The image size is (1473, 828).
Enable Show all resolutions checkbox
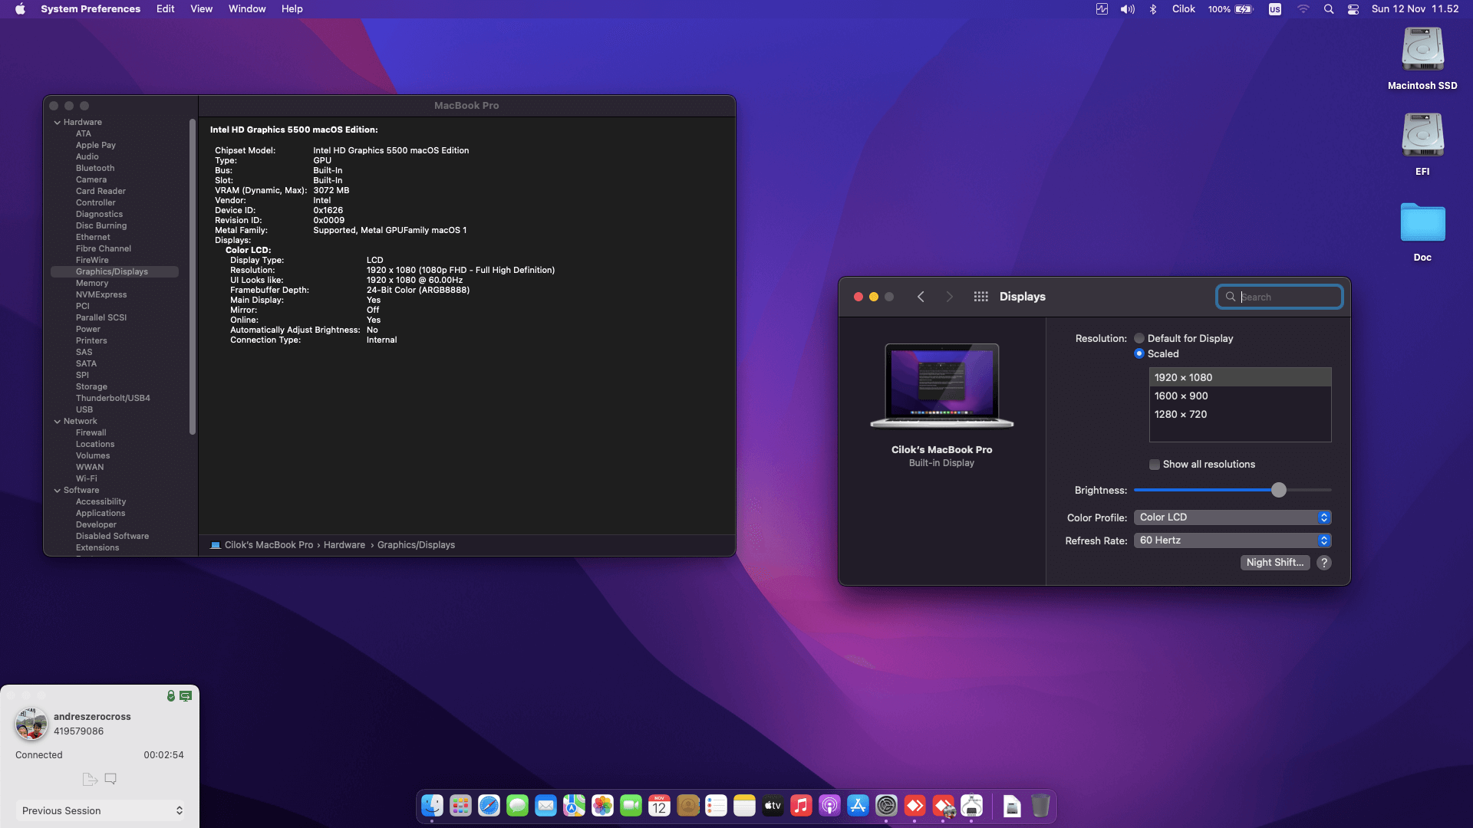pos(1154,465)
